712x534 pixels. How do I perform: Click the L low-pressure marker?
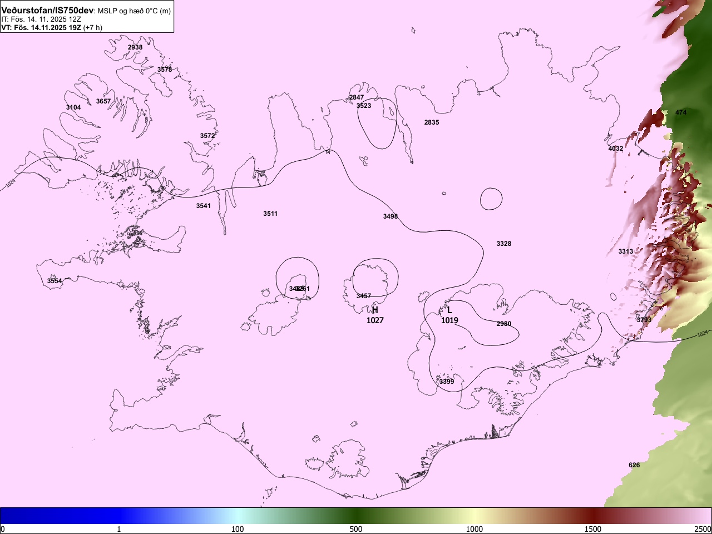tap(449, 310)
